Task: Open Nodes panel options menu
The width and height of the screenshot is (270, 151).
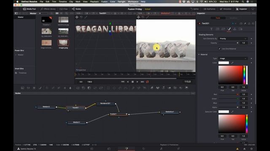Action: [193, 93]
